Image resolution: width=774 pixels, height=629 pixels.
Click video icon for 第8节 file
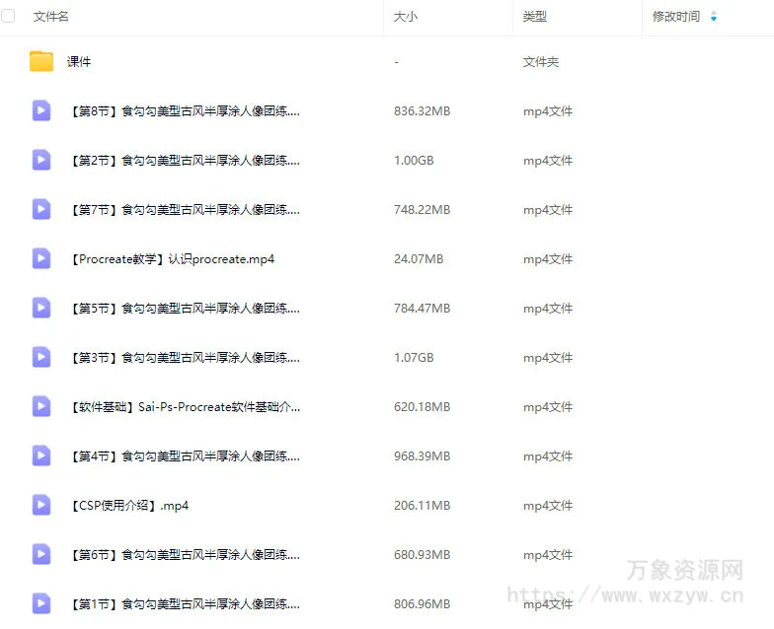pyautogui.click(x=41, y=110)
